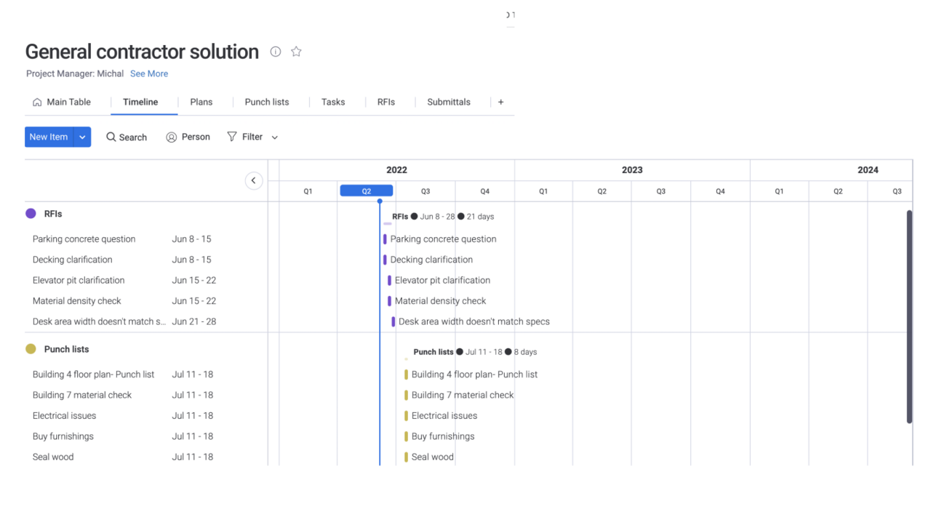
Task: Open See More next to Project Manager
Action: click(148, 73)
